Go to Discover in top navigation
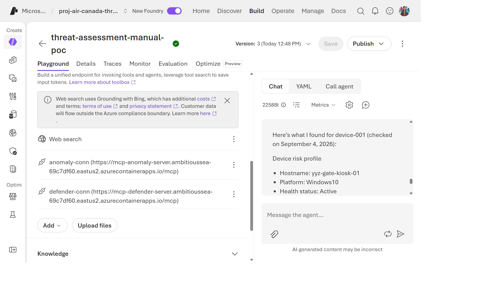 (229, 11)
